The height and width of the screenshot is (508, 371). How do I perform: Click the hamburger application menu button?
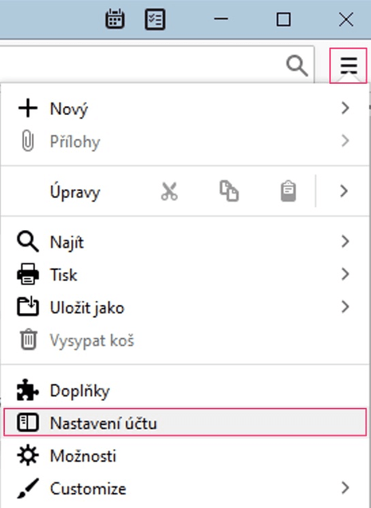click(x=349, y=65)
